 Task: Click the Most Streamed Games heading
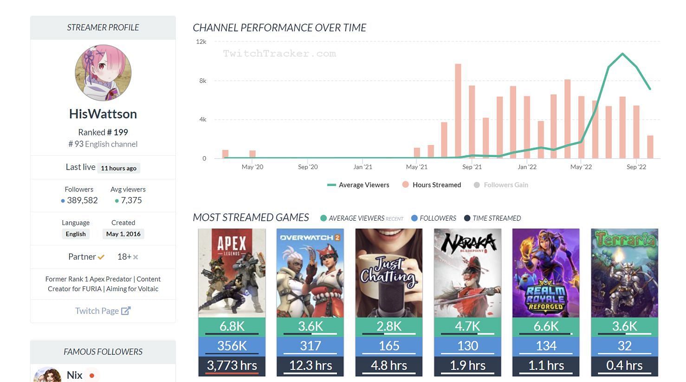(x=251, y=217)
